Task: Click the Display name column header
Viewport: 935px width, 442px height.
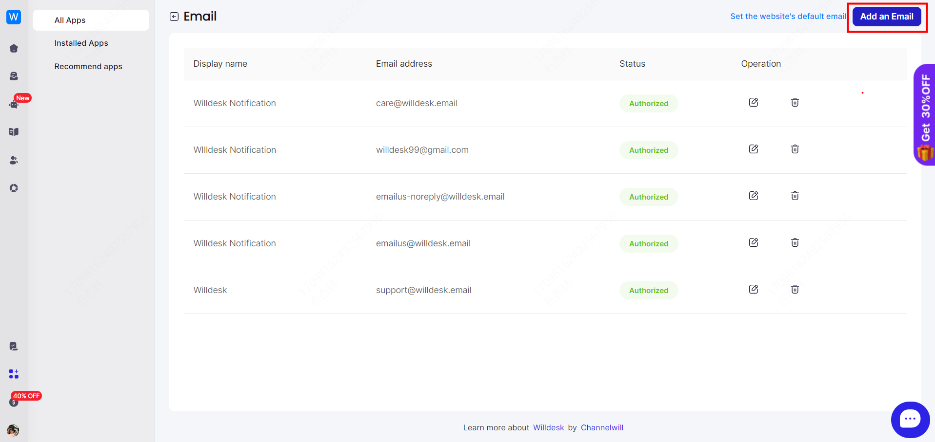Action: click(220, 64)
